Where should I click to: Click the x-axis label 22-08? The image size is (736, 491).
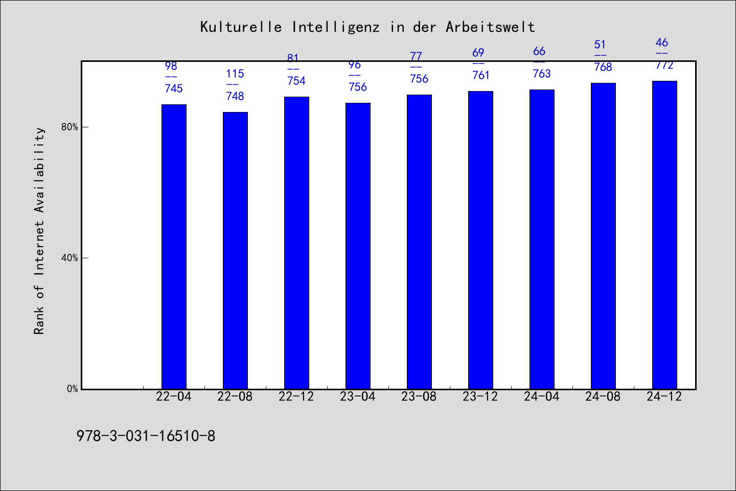[x=235, y=396]
